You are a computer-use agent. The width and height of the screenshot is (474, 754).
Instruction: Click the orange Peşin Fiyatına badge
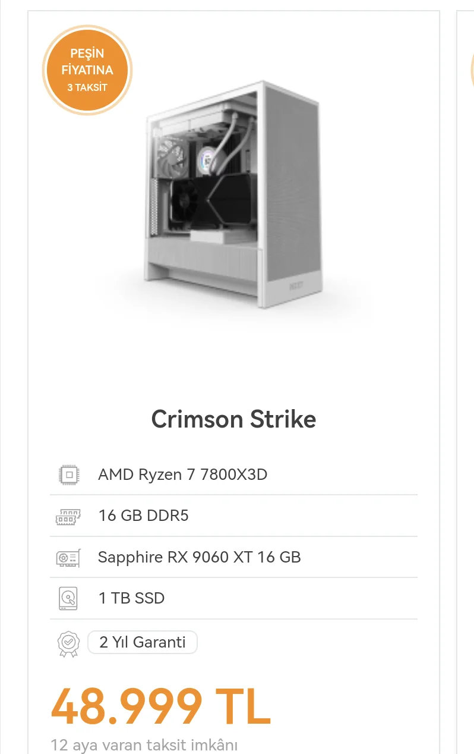(x=87, y=71)
